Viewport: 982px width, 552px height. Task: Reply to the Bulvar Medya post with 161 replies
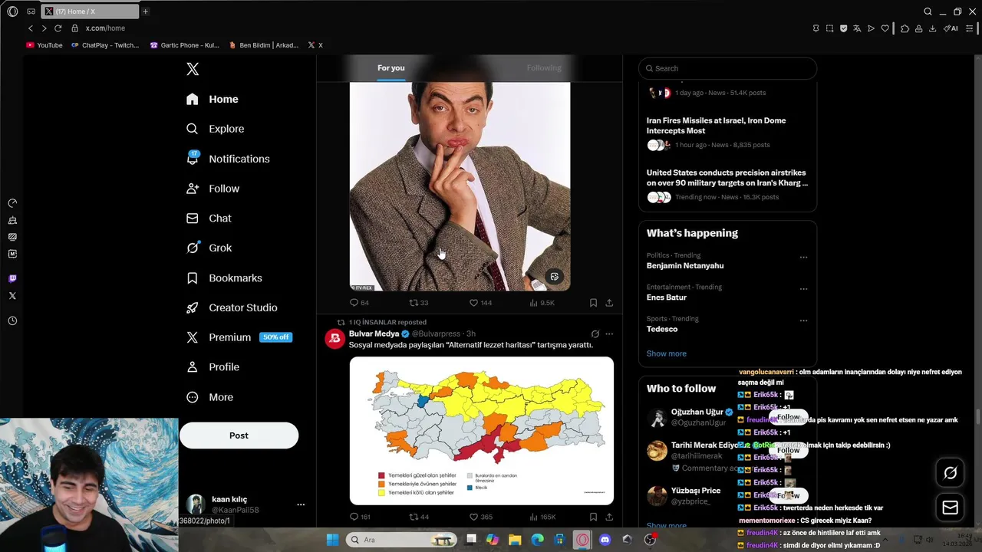pyautogui.click(x=360, y=517)
